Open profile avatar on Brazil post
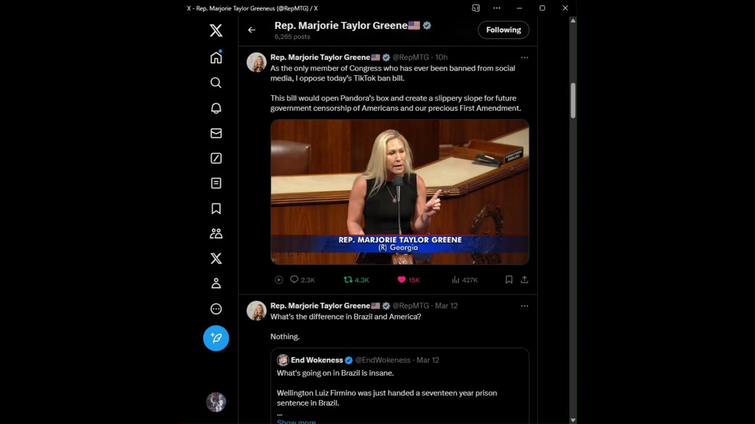Image resolution: width=755 pixels, height=424 pixels. tap(257, 311)
